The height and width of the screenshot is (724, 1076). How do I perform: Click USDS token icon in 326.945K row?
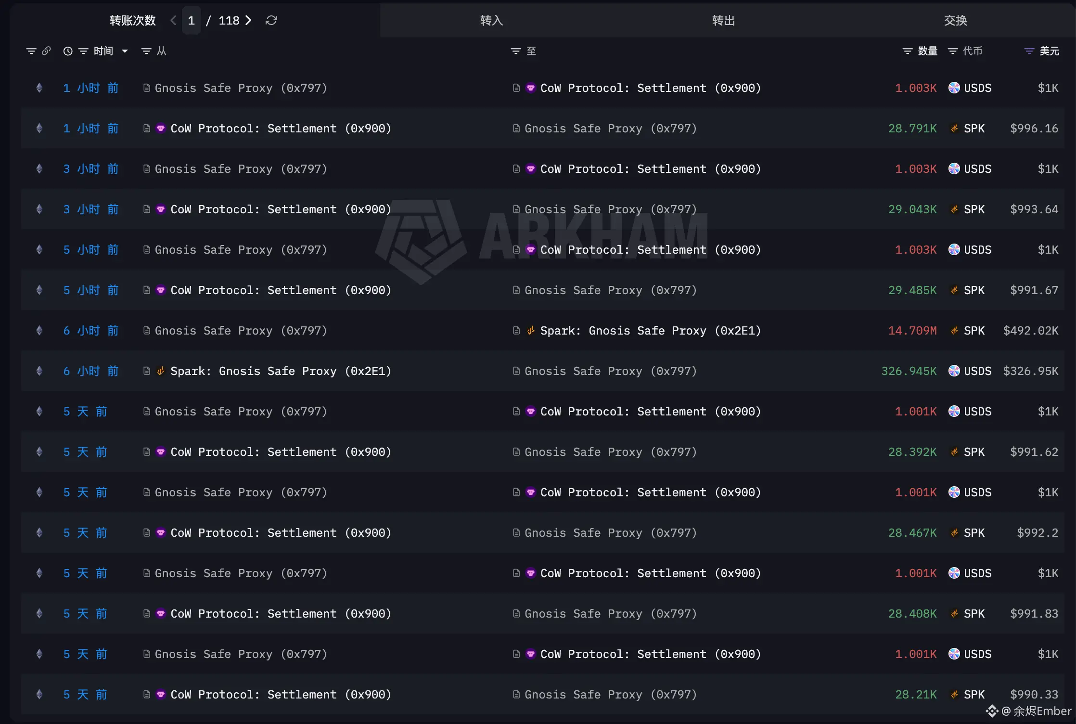954,371
